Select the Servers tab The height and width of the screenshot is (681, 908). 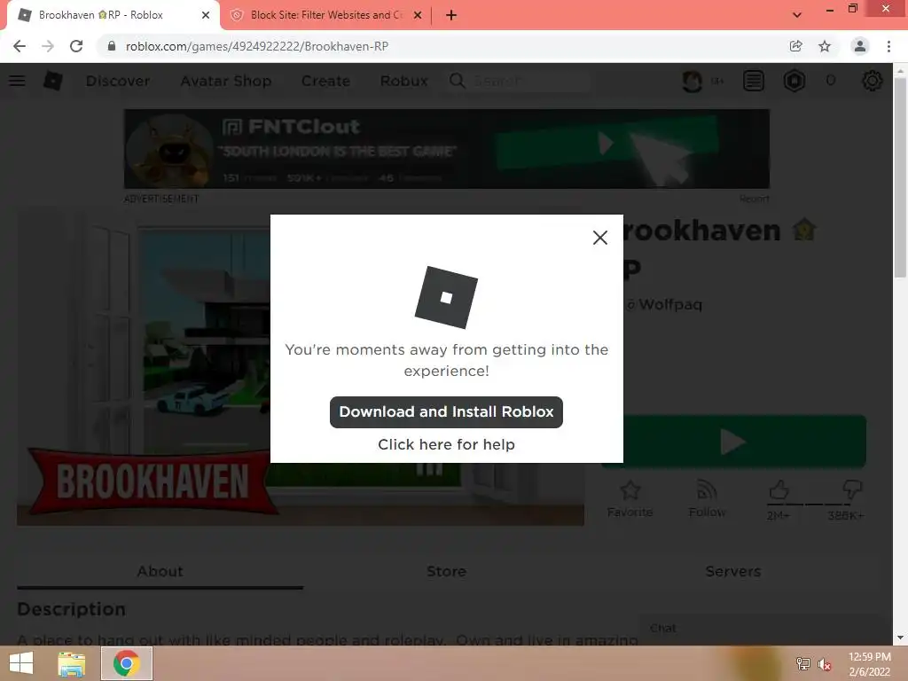(x=732, y=572)
